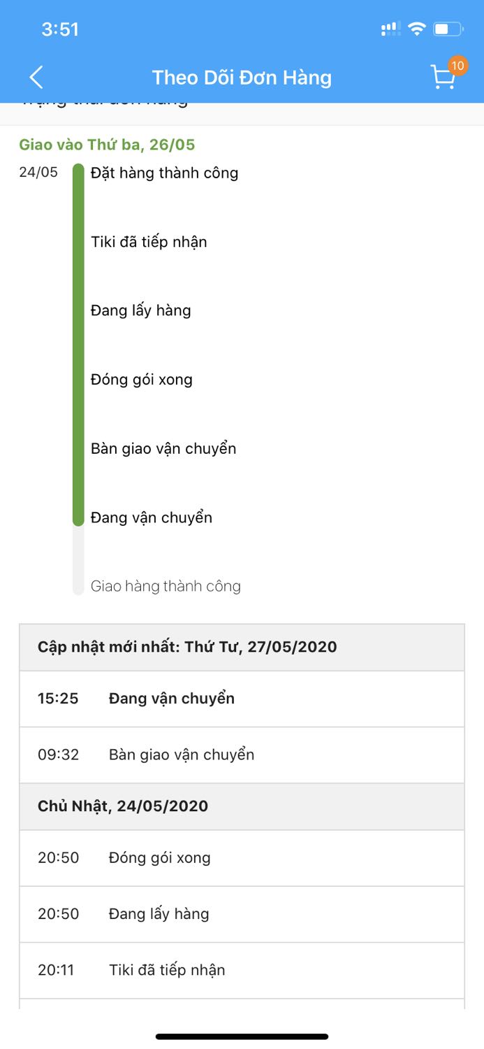484x1049 pixels.
Task: Tap the order progress timeline track
Action: coord(77,378)
